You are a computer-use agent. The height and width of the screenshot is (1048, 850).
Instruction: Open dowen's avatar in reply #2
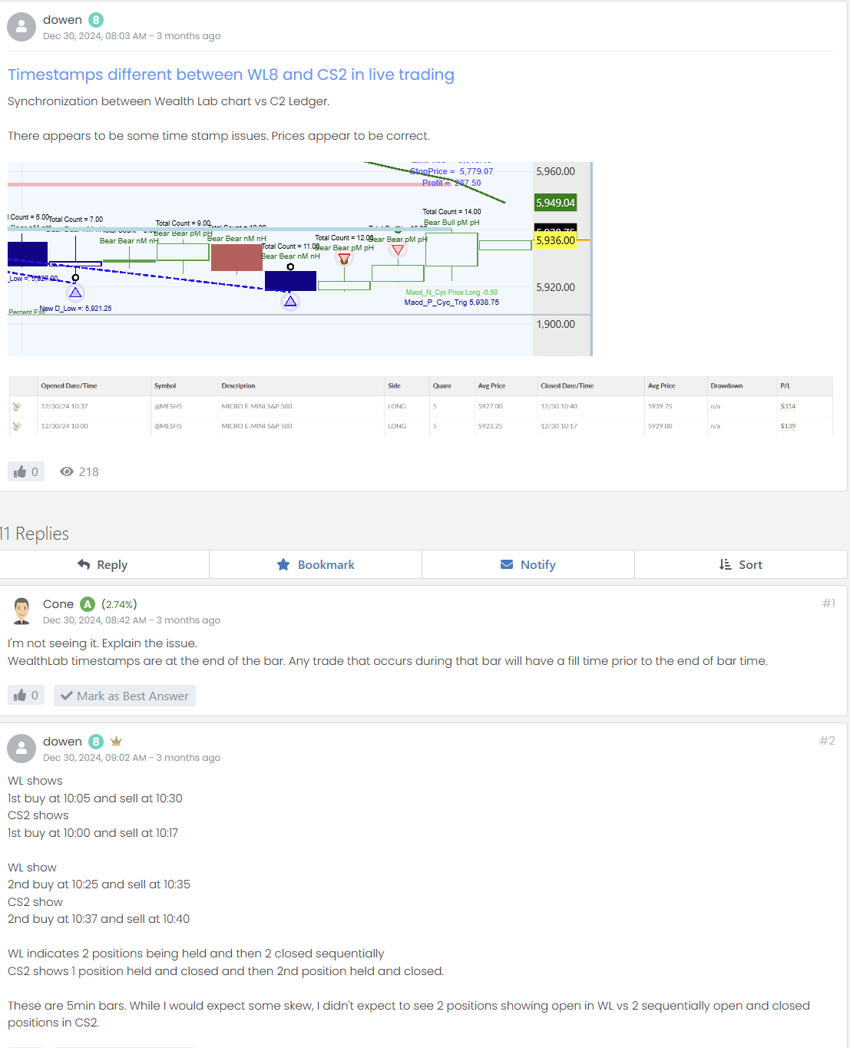point(21,749)
